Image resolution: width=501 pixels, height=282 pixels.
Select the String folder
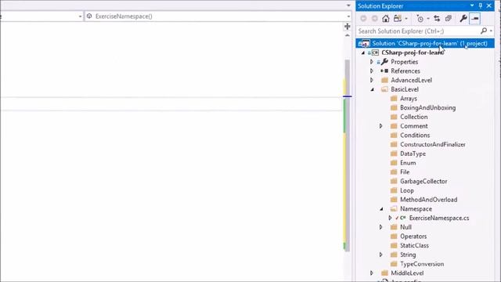pos(408,255)
